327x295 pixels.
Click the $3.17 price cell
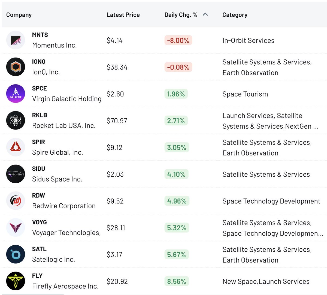(x=114, y=254)
